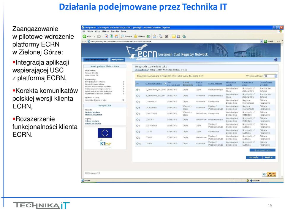The height and width of the screenshot is (210, 285).
Task: Open the Edycja menu
Action: pyautogui.click(x=90, y=31)
